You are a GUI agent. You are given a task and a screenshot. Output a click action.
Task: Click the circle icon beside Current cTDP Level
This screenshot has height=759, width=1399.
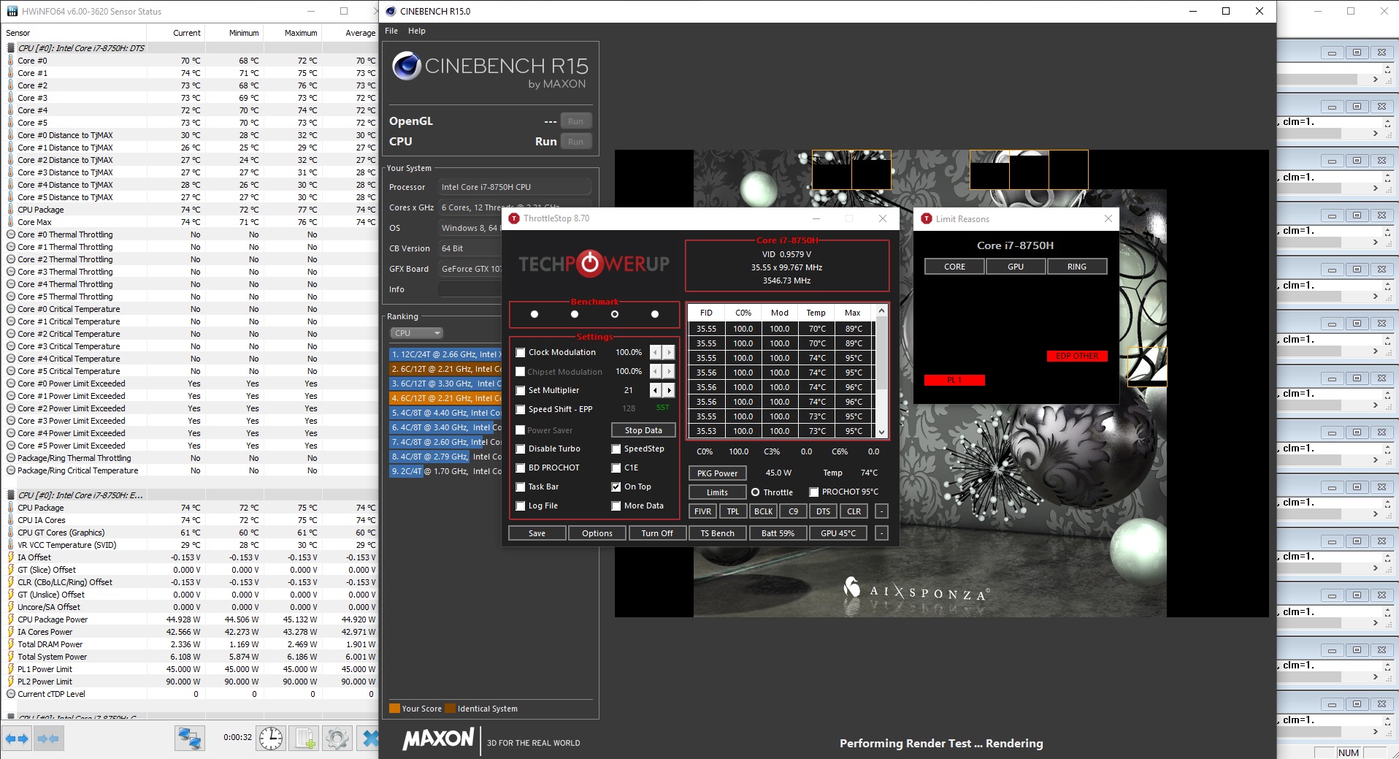10,694
